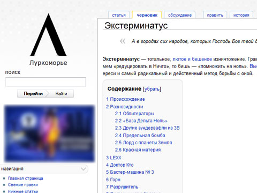257x193 pixels.
Task: Focus the поиск input field
Action: (46, 82)
